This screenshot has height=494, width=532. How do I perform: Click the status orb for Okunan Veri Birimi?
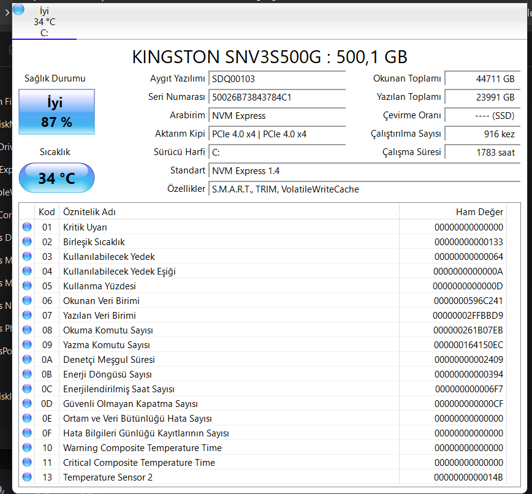[x=27, y=300]
